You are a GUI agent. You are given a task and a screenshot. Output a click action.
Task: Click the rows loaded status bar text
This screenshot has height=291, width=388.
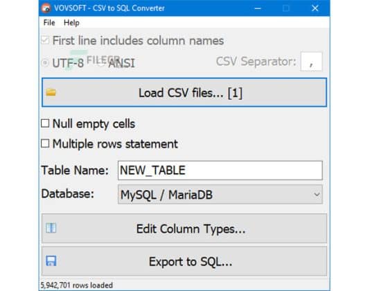click(77, 285)
